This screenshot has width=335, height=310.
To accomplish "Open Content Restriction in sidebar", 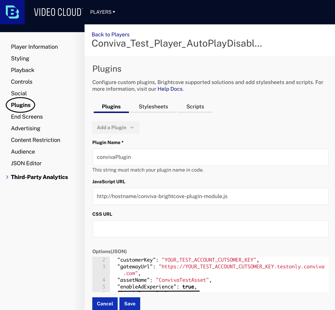I will [x=36, y=140].
